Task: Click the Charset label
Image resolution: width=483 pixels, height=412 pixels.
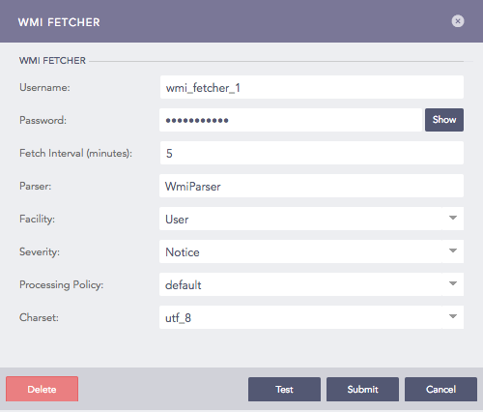Action: click(39, 317)
